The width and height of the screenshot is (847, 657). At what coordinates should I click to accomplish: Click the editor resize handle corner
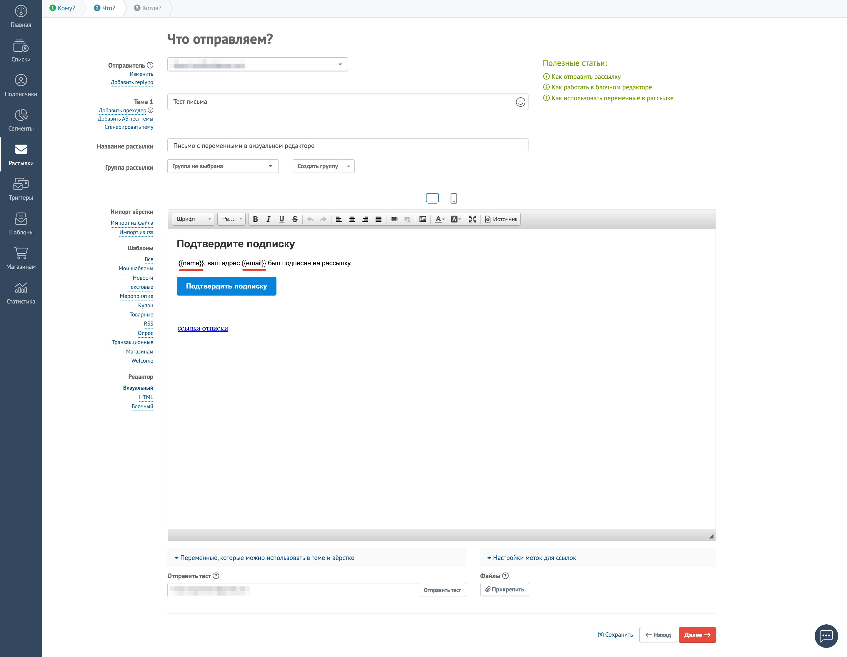pos(711,536)
